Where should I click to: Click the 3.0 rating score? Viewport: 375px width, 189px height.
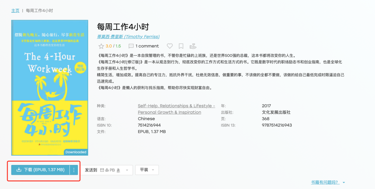[x=109, y=46]
